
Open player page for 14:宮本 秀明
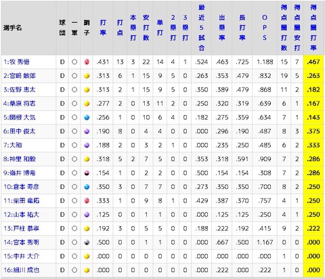pyautogui.click(x=21, y=242)
